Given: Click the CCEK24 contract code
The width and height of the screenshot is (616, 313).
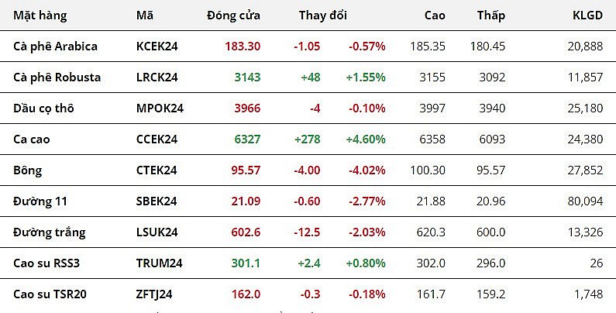Looking at the screenshot, I should [157, 139].
